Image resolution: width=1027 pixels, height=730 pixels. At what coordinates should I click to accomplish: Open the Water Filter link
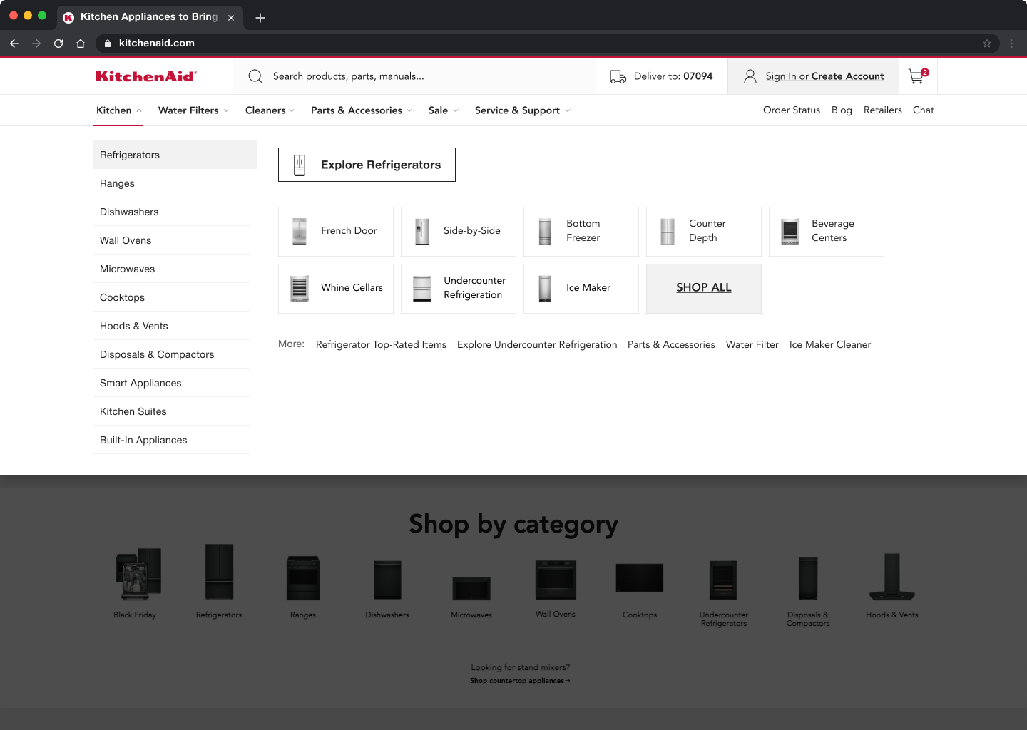pos(752,344)
